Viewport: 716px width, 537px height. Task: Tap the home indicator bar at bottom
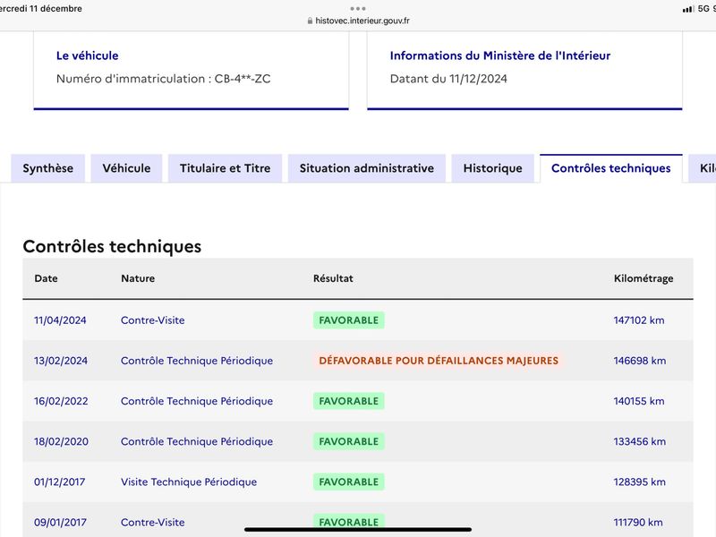click(358, 530)
